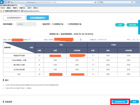Viewport: 140px width, 105px height.
Task: Click the 机动车销售统一发票 row label
Action: [19, 60]
